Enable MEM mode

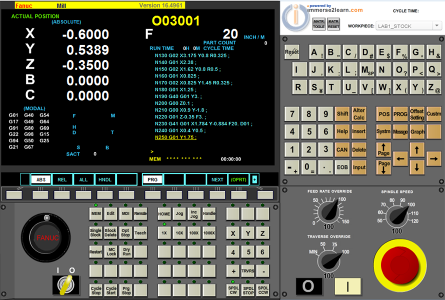coord(96,213)
